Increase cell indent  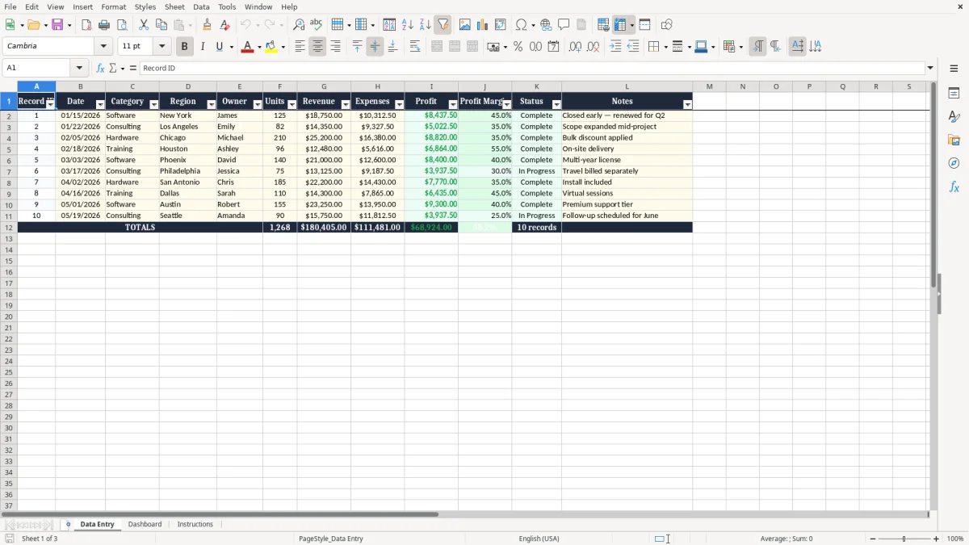point(615,47)
